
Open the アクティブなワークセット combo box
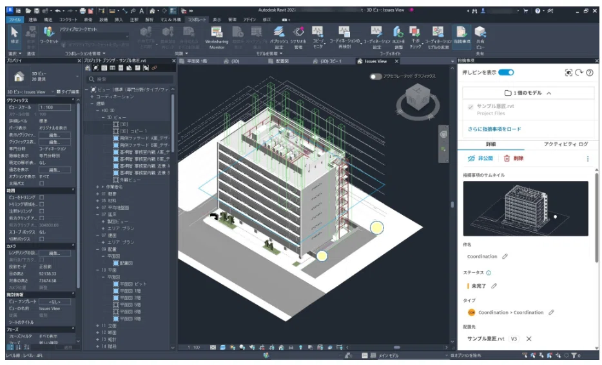tap(94, 36)
